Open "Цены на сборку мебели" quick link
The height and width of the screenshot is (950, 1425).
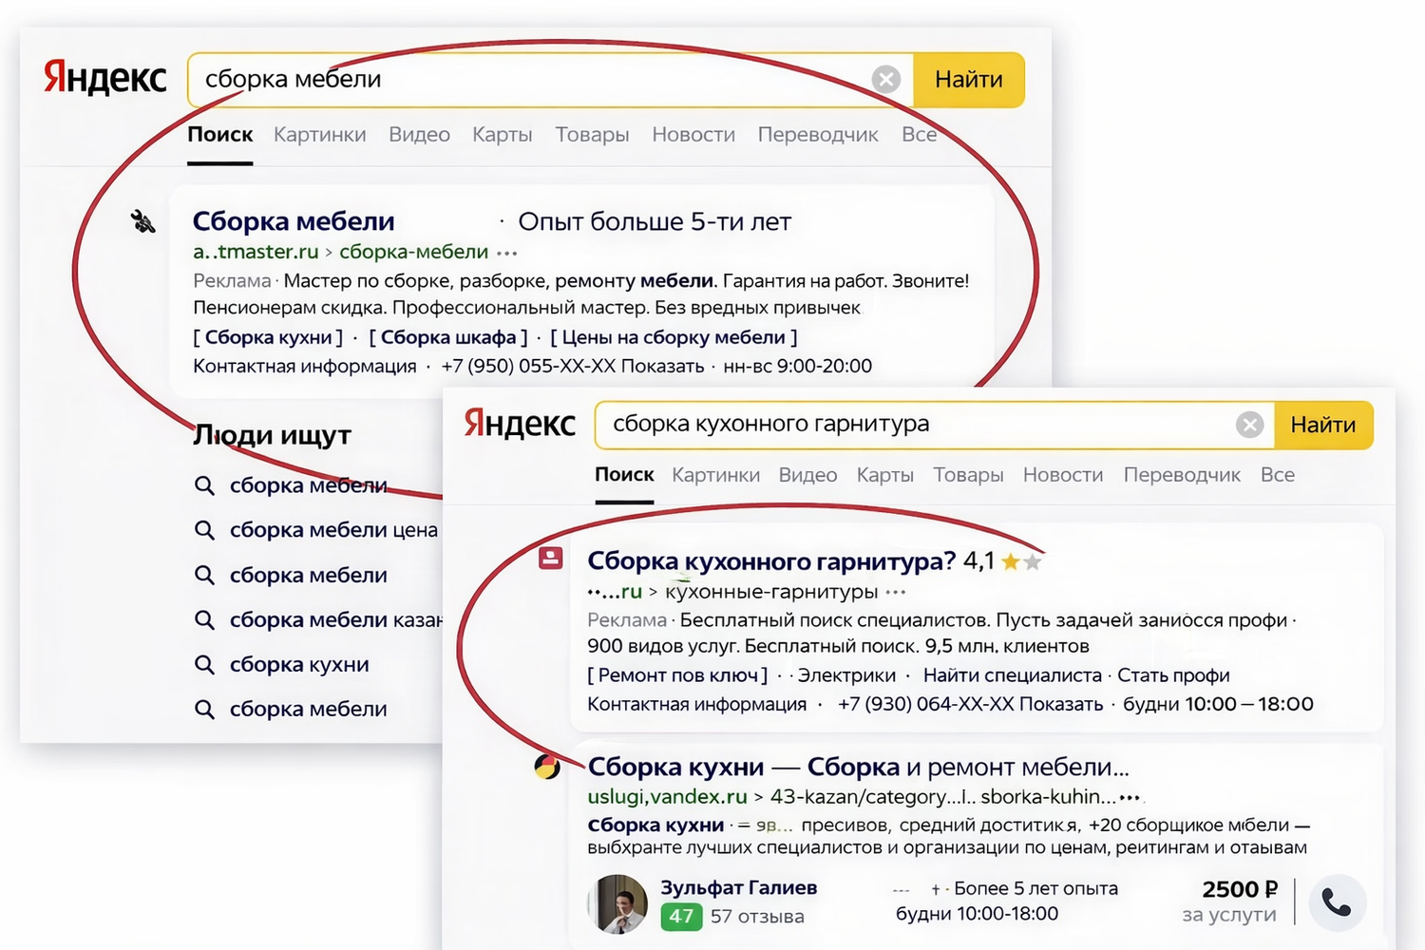(674, 337)
